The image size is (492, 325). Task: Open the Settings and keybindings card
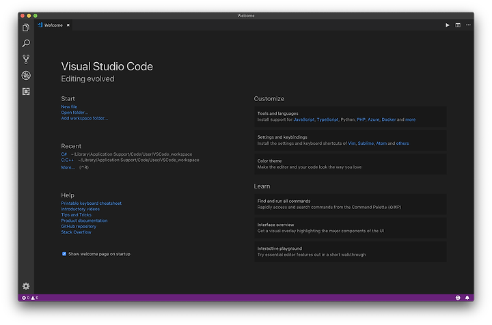pyautogui.click(x=350, y=140)
